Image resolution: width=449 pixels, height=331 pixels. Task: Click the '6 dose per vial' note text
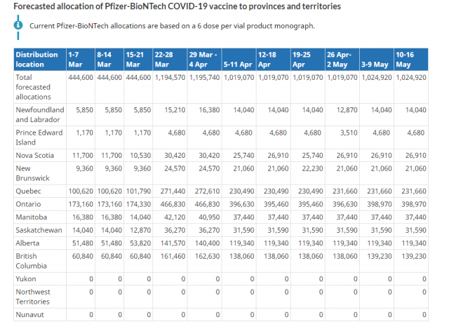click(x=172, y=26)
